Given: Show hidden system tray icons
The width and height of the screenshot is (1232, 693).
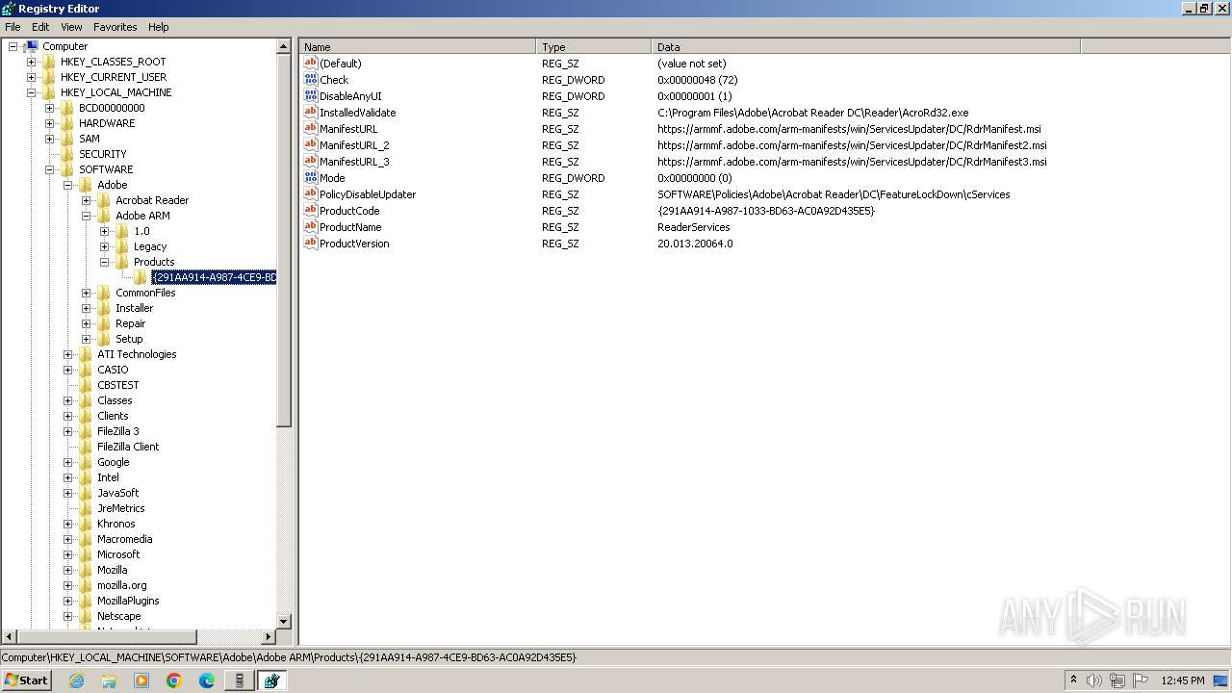Looking at the screenshot, I should tap(1073, 680).
